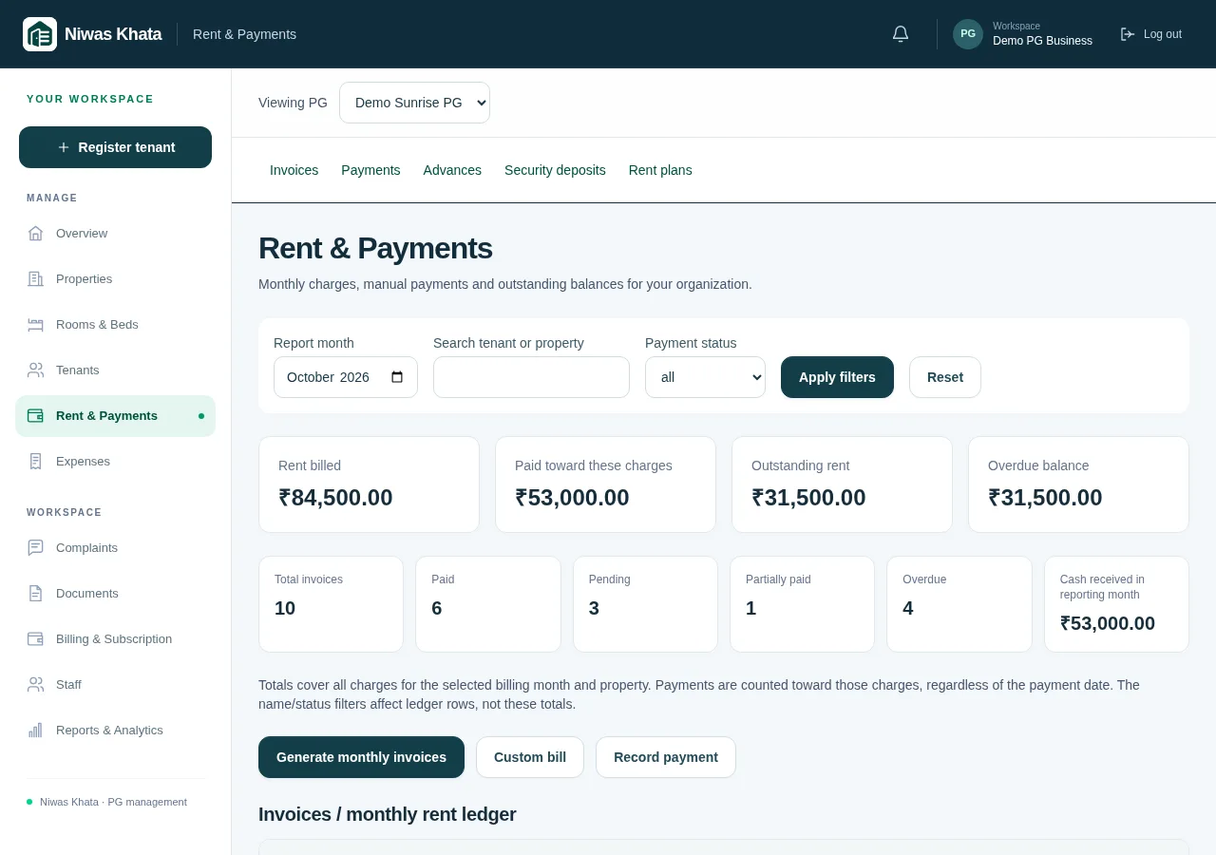Switch to the Payments tab
Viewport: 1216px width, 855px height.
370,170
